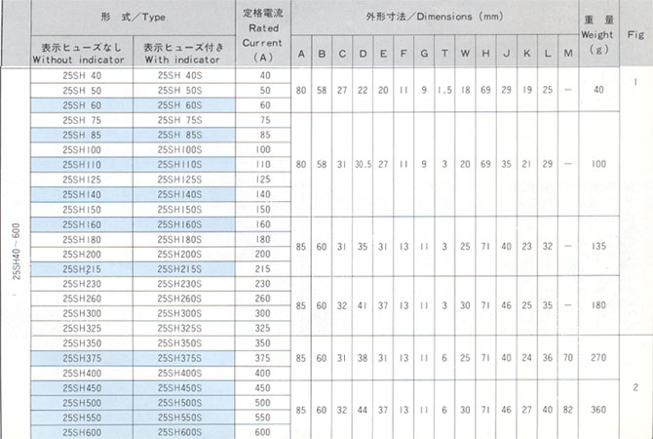Viewport: 653px width, 439px height.
Task: Click type cell '25SH230S'
Action: point(184,284)
